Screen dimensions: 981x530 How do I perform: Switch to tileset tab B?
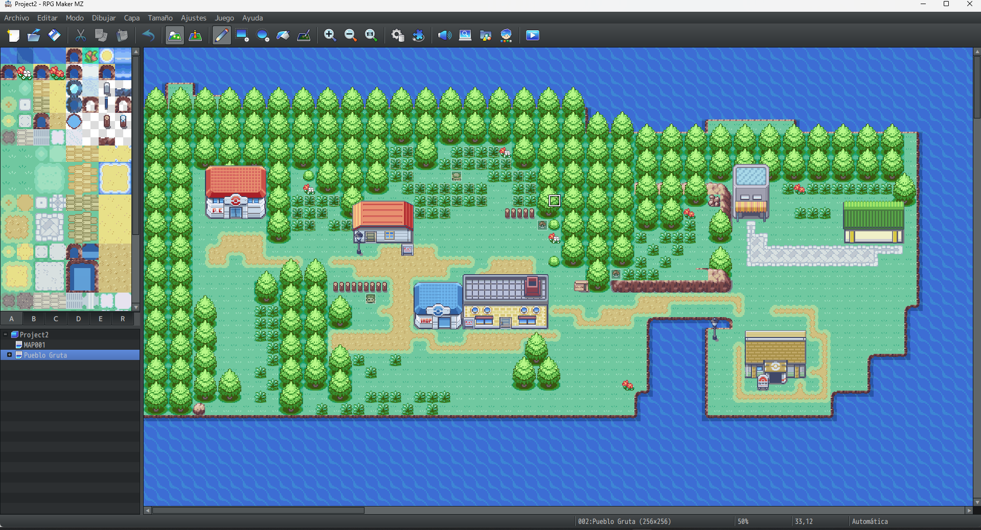click(x=34, y=319)
